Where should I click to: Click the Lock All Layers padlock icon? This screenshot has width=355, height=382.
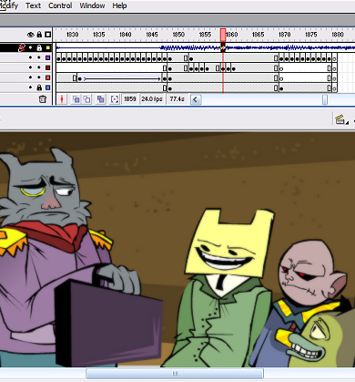[39, 35]
